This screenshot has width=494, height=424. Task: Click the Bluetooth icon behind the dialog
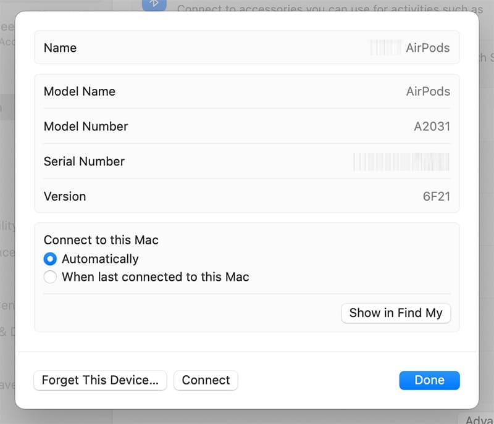[154, 4]
